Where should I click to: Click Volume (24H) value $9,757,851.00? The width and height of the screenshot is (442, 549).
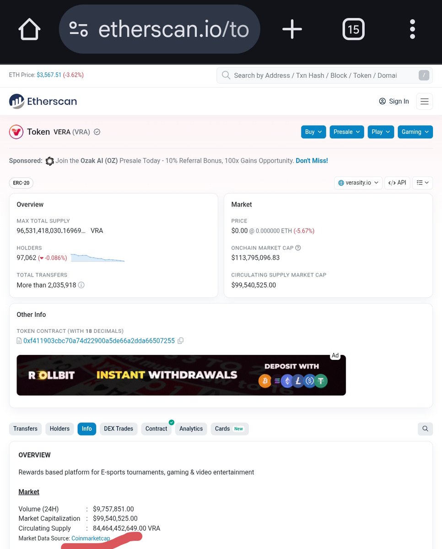pyautogui.click(x=113, y=509)
